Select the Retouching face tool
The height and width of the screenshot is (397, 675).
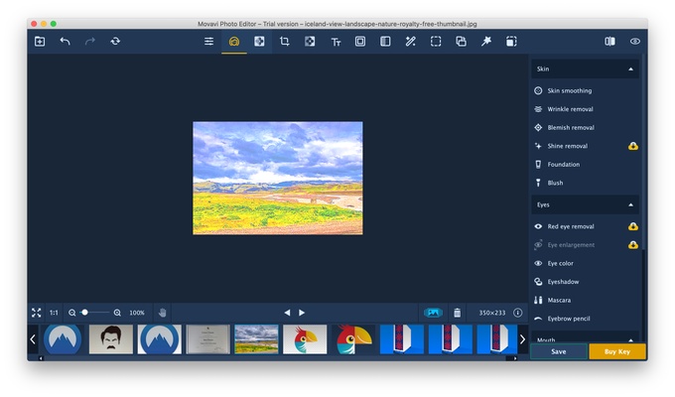click(x=234, y=42)
